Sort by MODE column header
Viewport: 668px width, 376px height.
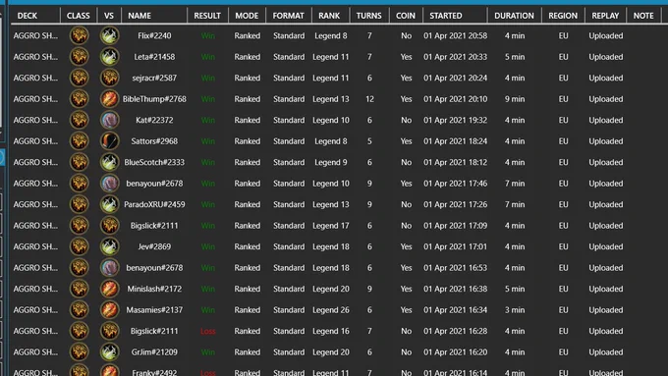tap(247, 16)
